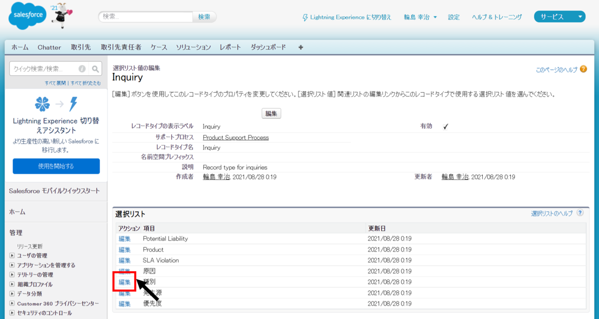Viewport: 599px width, 319px height.
Task: Expand データ分類 tree node
Action: coord(12,294)
